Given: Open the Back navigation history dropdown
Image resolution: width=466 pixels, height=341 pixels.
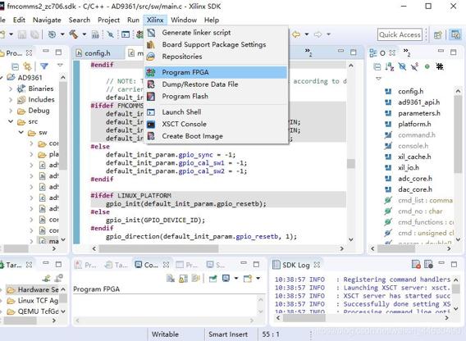Looking at the screenshot, I should click(307, 34).
